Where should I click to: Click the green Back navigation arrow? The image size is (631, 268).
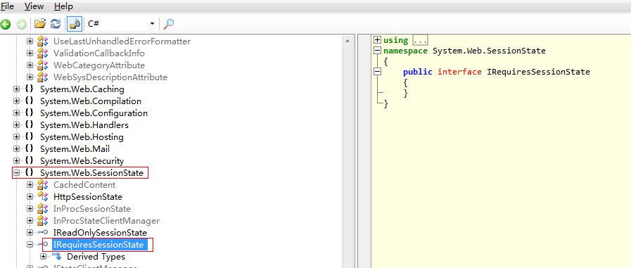tap(5, 24)
